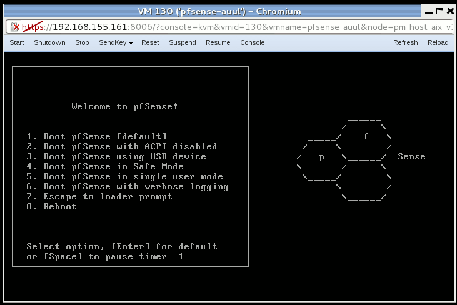Minimize the Chromium window

point(428,12)
